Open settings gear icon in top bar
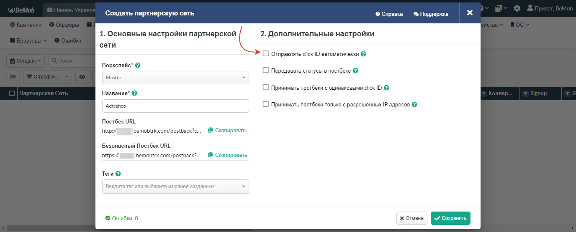This screenshot has height=232, width=576. point(517,8)
